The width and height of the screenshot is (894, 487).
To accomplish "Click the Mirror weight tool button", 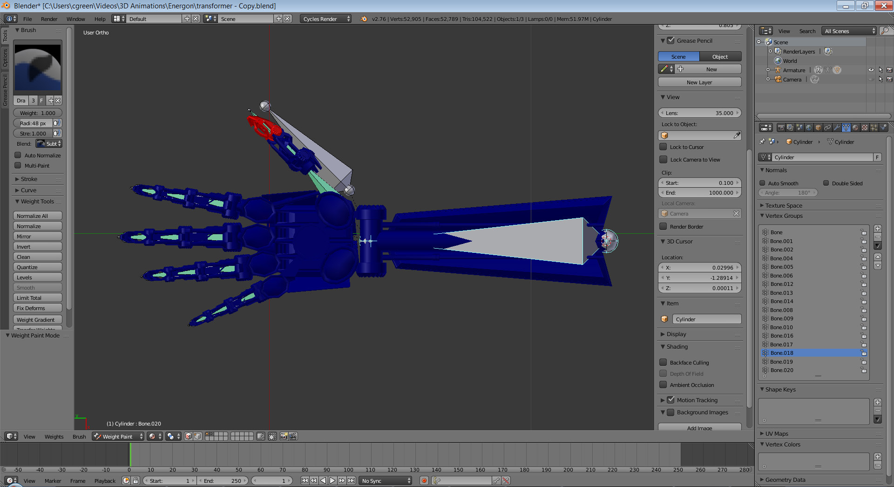I will [38, 236].
